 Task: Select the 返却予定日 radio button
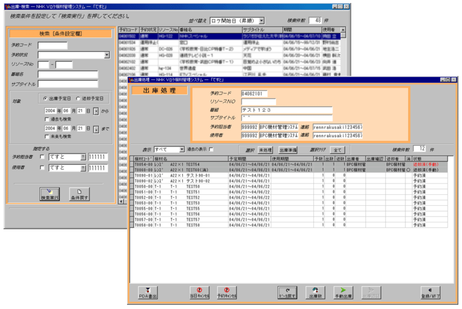point(78,98)
